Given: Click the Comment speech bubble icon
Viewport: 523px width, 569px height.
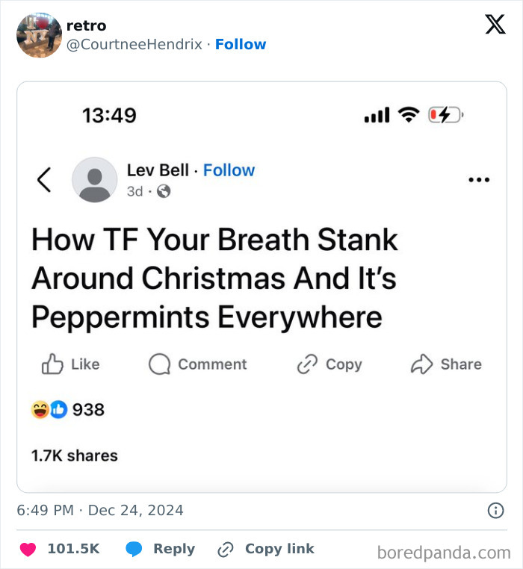Looking at the screenshot, I should (x=159, y=364).
